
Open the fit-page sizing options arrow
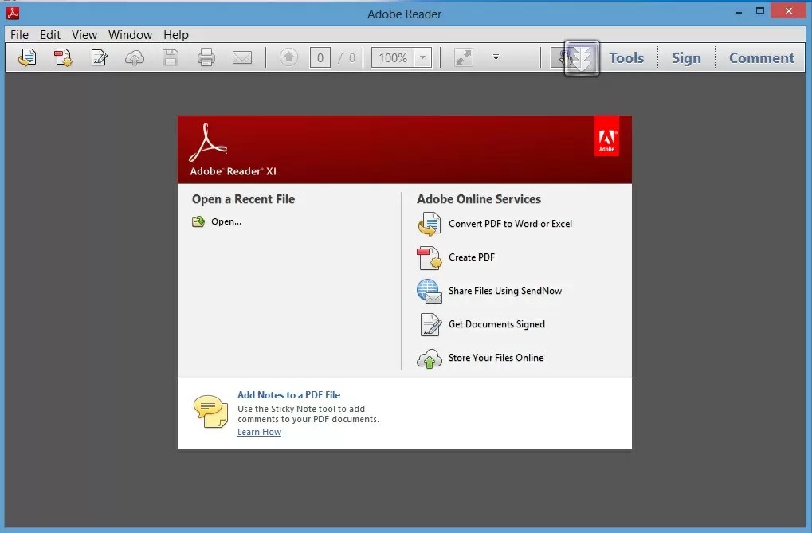(x=463, y=57)
